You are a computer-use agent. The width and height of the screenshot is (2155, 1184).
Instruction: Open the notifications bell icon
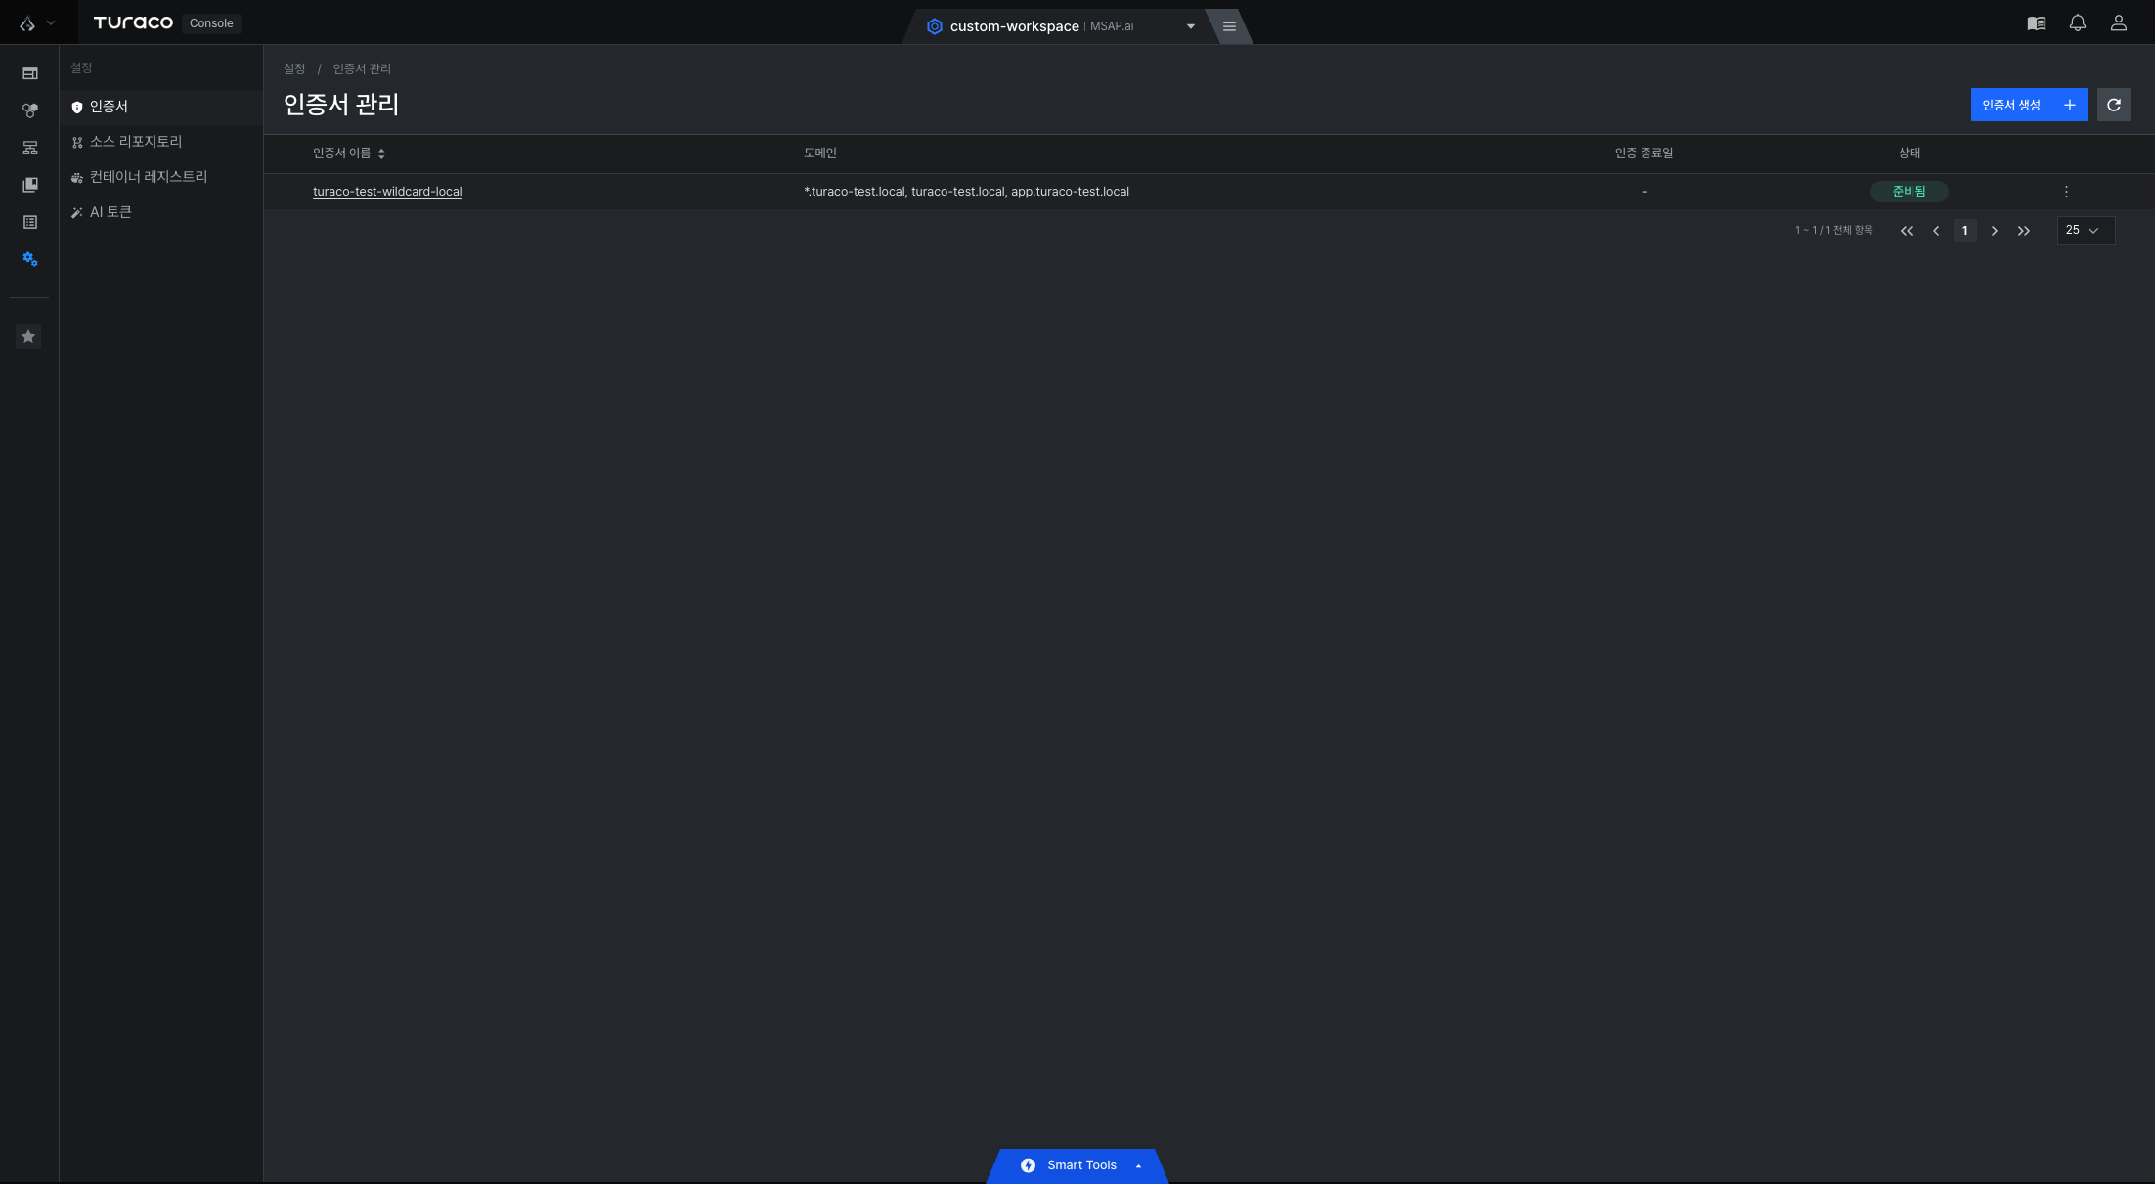(x=2077, y=23)
